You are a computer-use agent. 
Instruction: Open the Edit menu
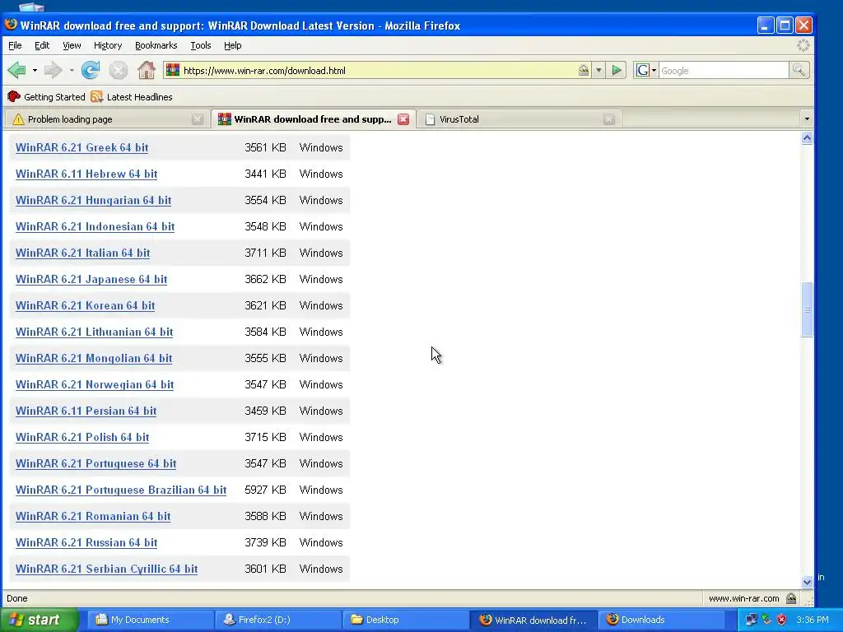click(42, 46)
